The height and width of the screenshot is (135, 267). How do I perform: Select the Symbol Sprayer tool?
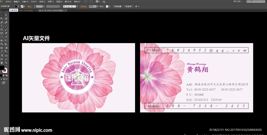(2, 55)
